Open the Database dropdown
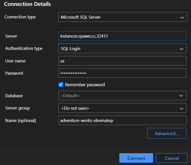This screenshot has height=165, width=191. 122,96
